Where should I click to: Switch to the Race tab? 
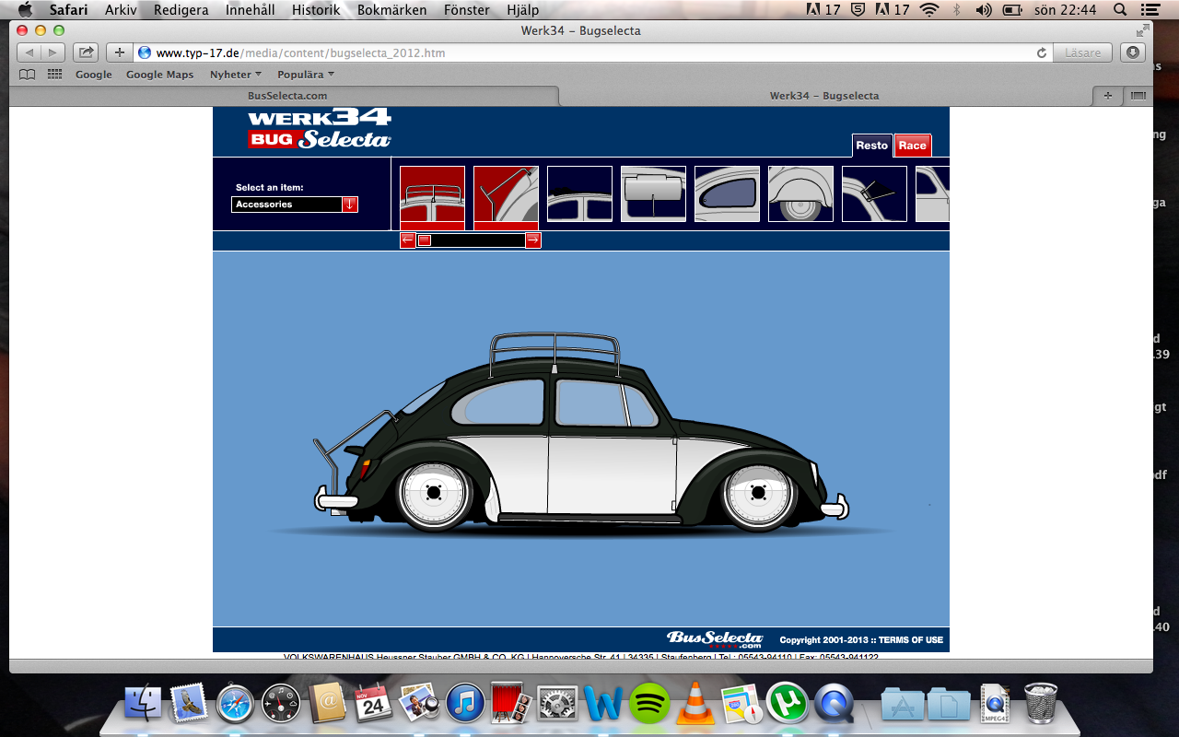(912, 146)
